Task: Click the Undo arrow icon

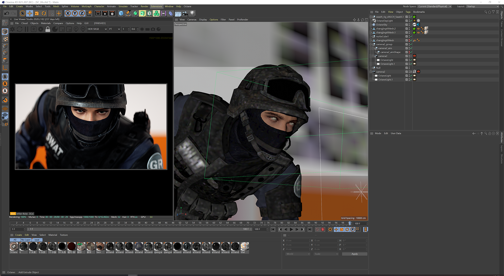Action: (x=7, y=13)
